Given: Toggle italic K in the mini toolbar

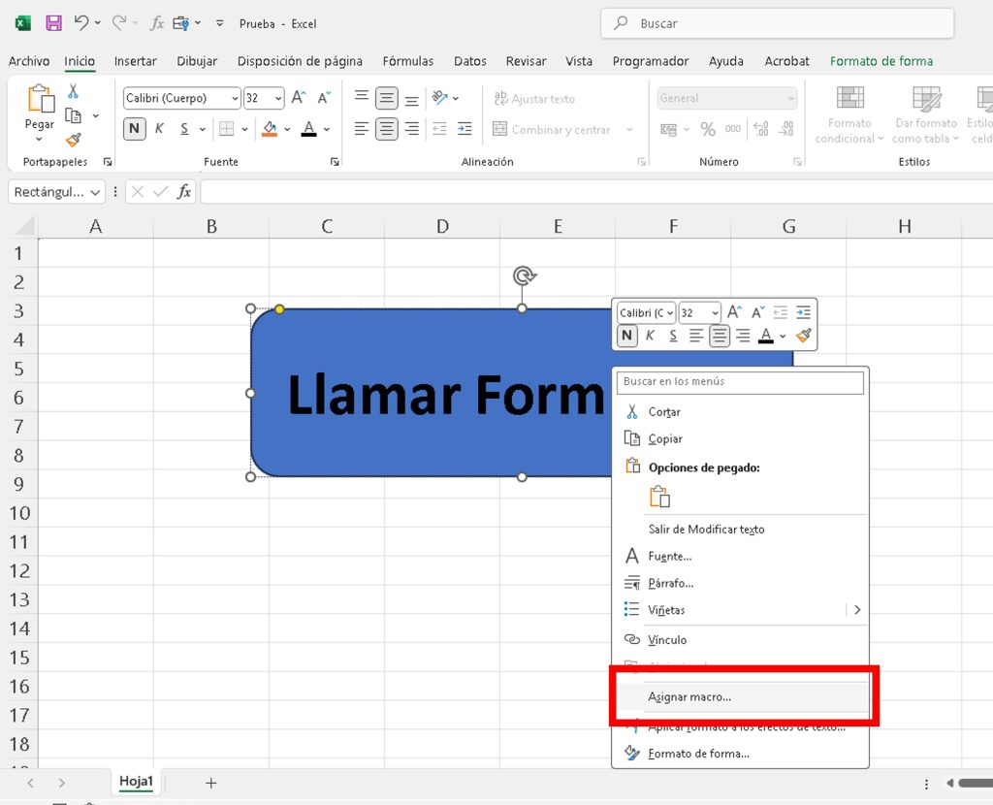Looking at the screenshot, I should 650,336.
